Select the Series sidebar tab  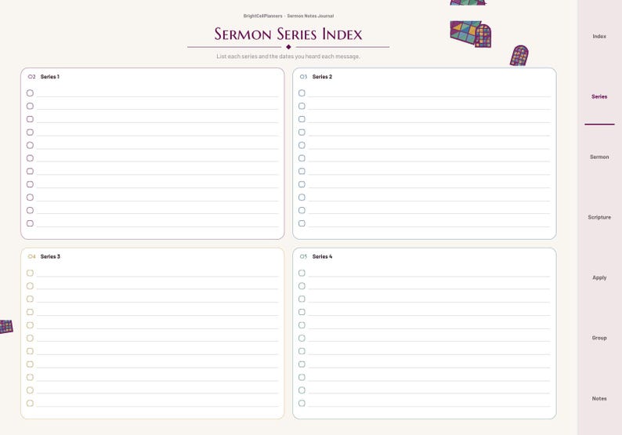coord(599,97)
